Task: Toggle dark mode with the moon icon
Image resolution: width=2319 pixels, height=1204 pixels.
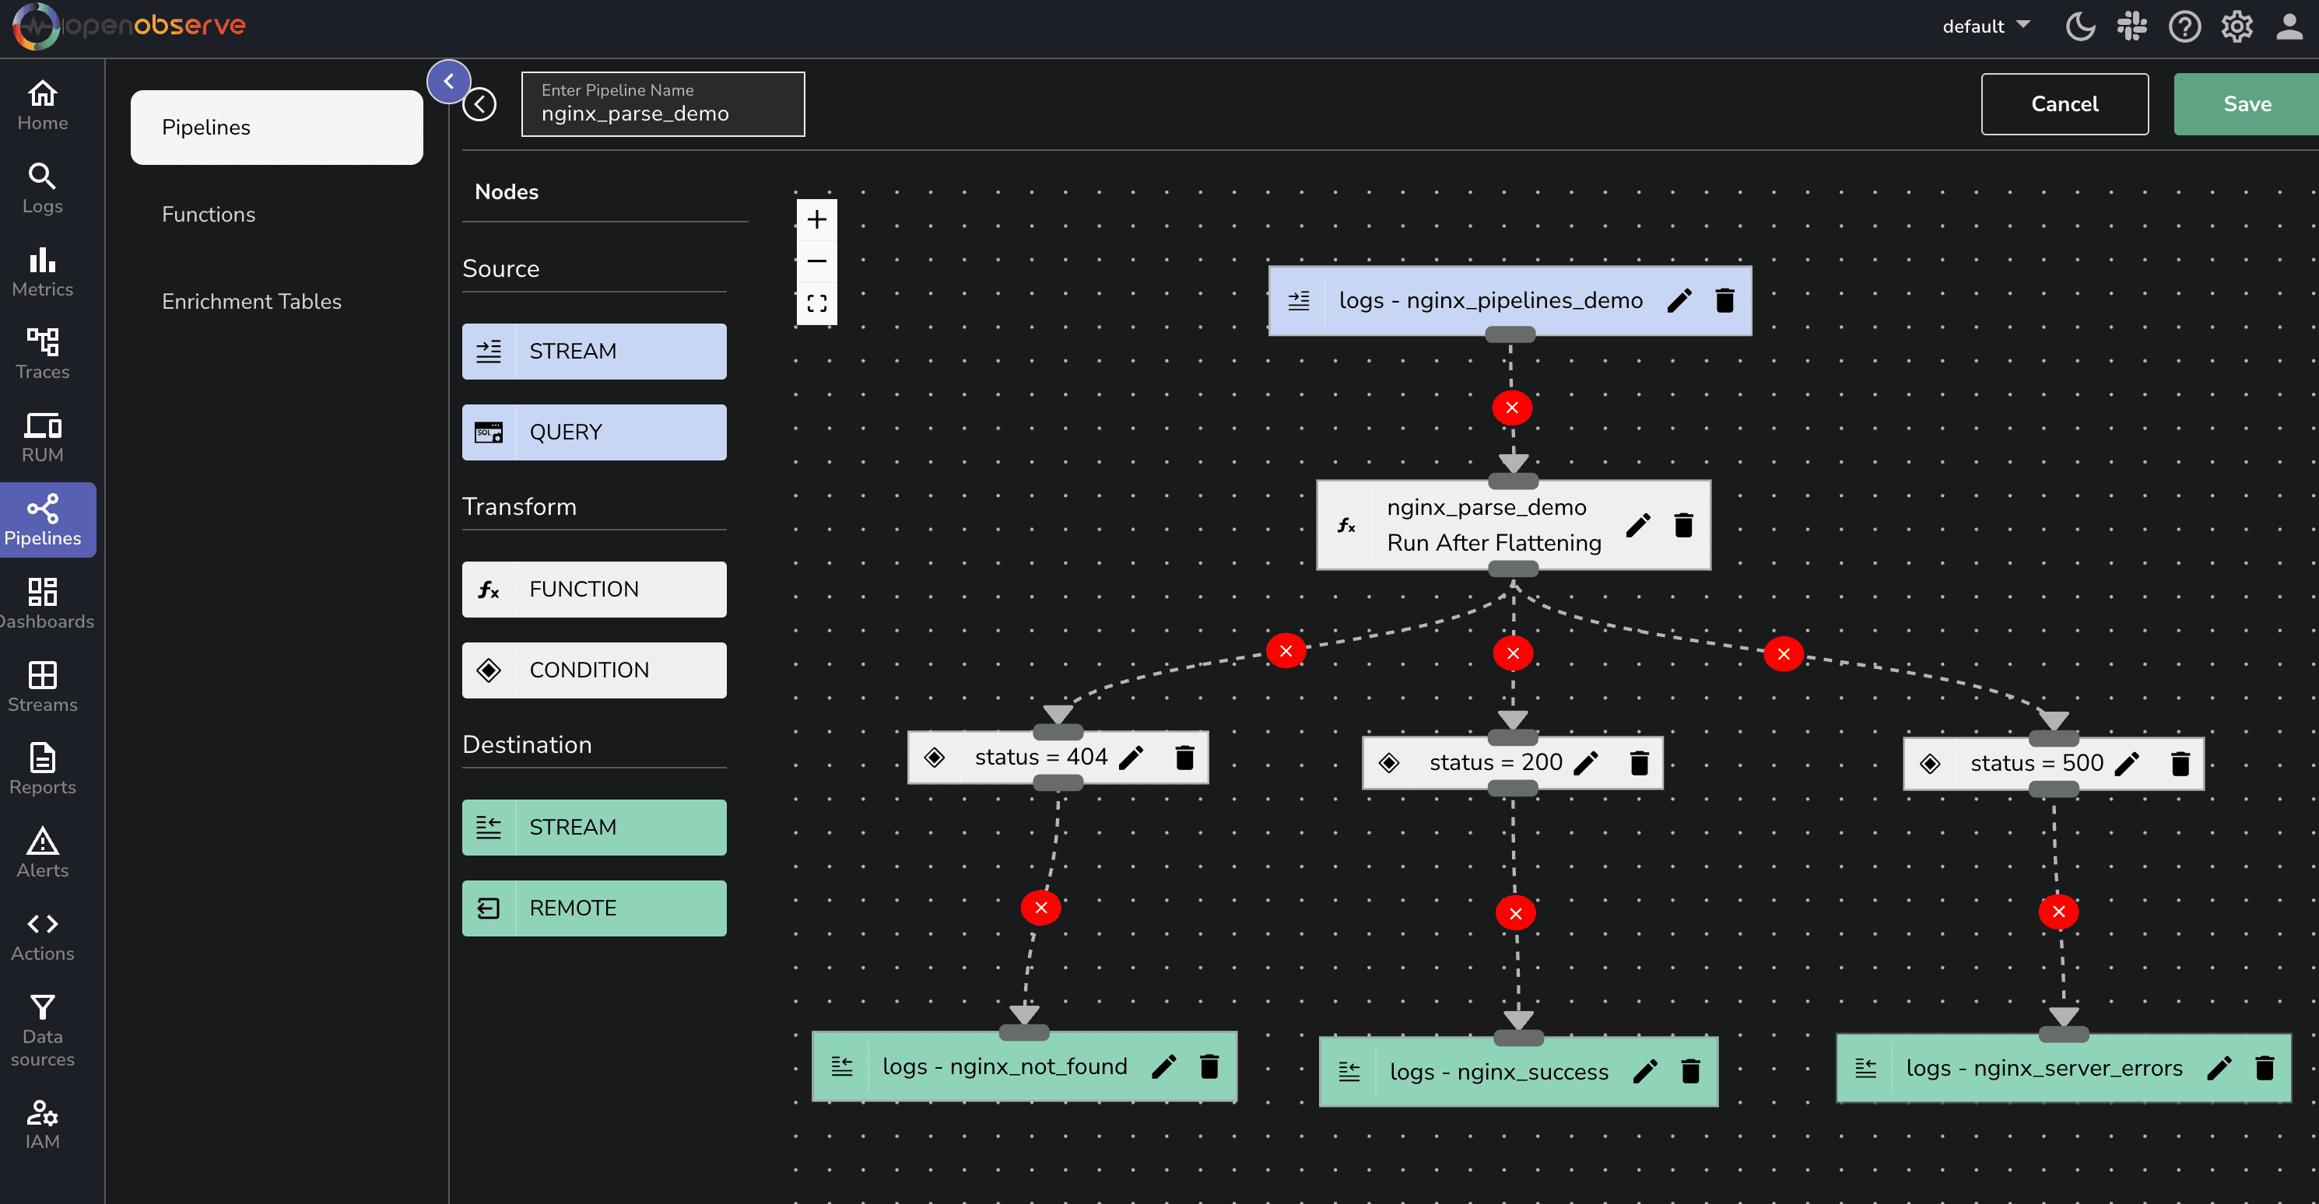Action: (x=2079, y=26)
